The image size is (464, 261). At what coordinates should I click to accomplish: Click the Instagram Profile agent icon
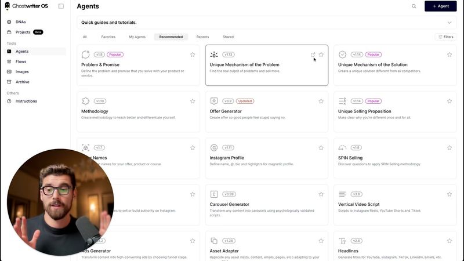214,147
